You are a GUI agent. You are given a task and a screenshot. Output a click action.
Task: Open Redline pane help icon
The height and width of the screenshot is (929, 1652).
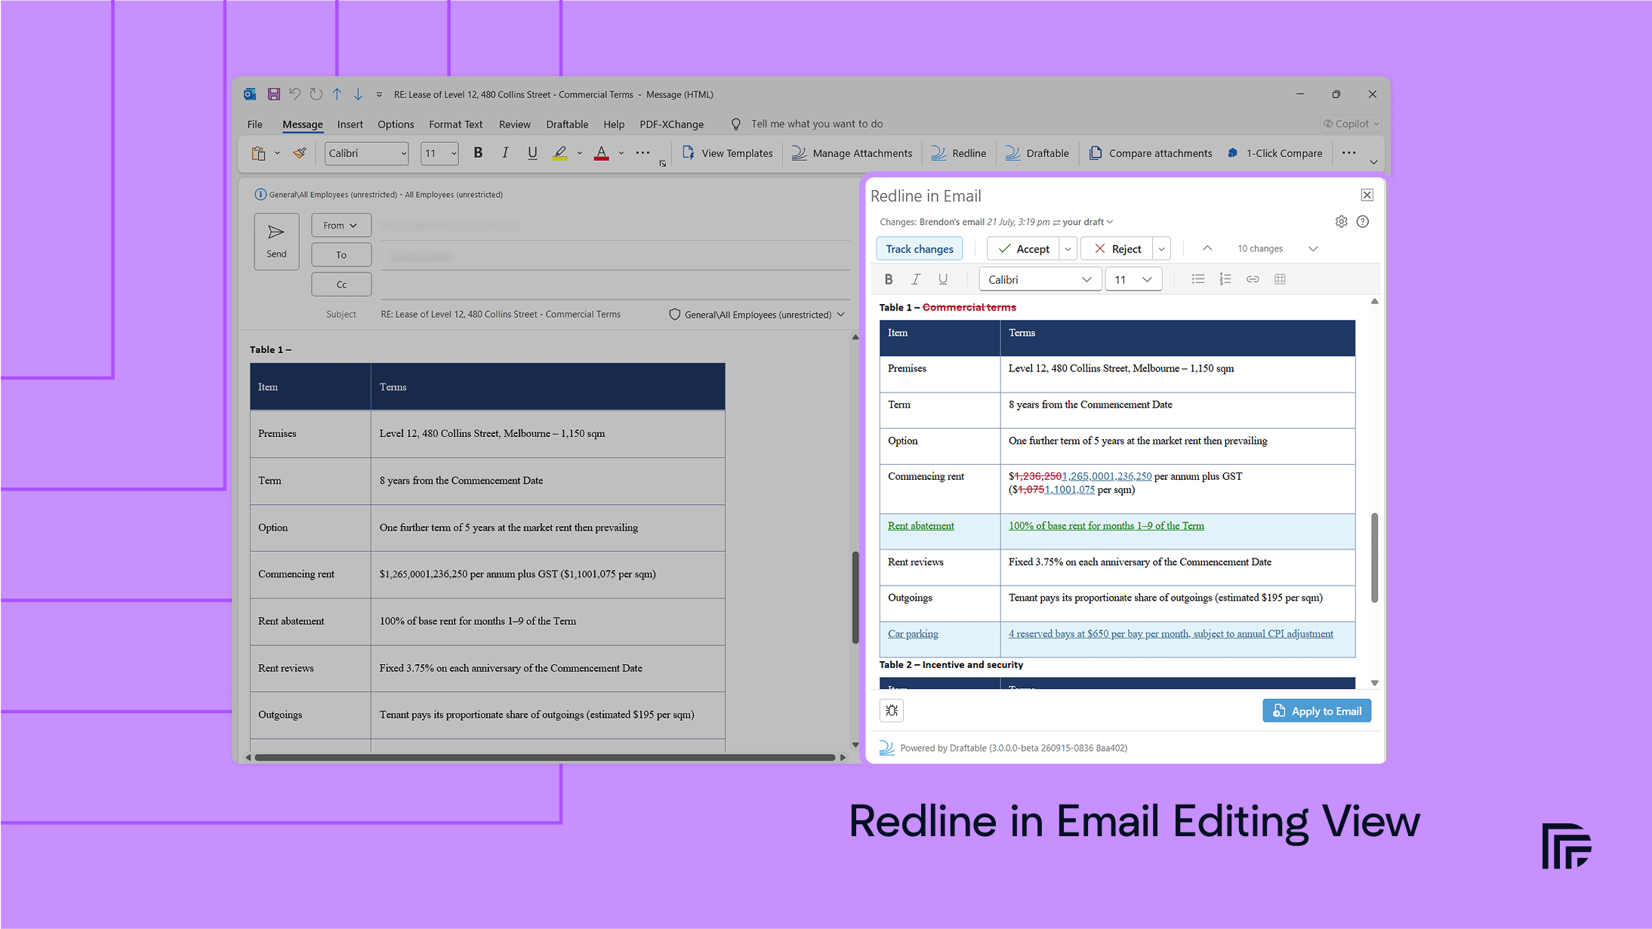pos(1363,222)
